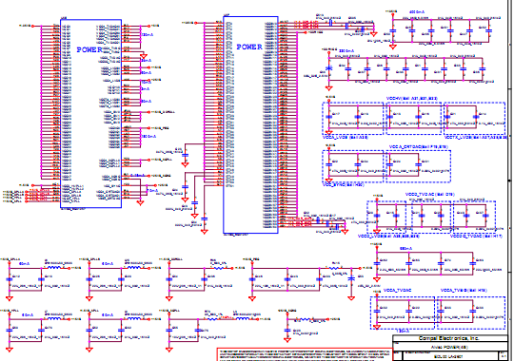Screen dimensions: 514x361
Task: Click ground symbol under 3300mA capacitor bank
Action: [x=328, y=88]
